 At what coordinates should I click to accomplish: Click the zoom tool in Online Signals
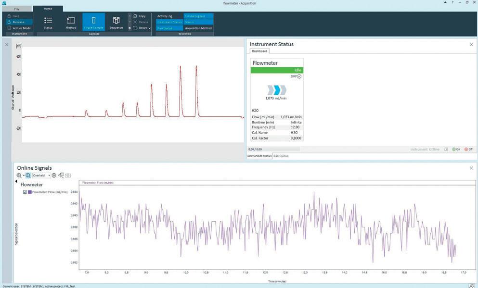point(19,175)
